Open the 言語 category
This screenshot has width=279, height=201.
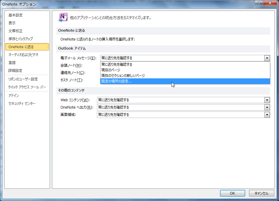tap(27, 63)
